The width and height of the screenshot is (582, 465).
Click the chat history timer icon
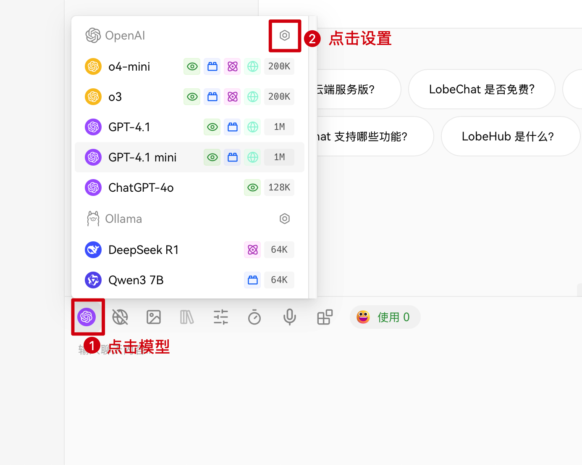[254, 317]
